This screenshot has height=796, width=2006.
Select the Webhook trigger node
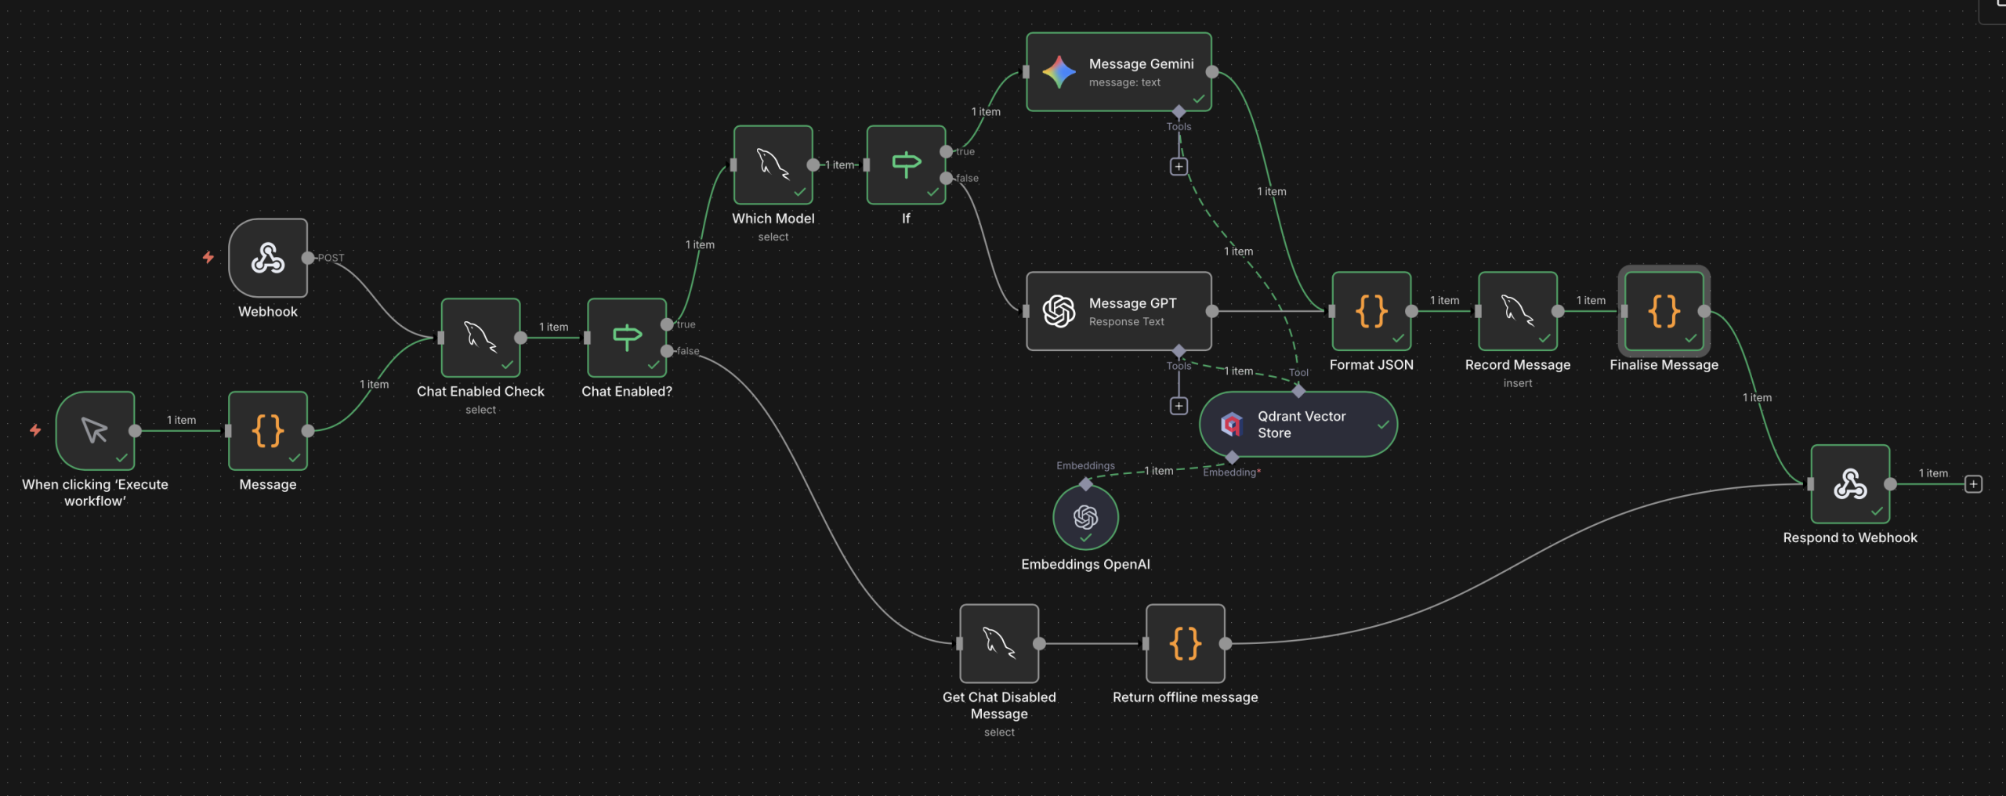pos(268,258)
